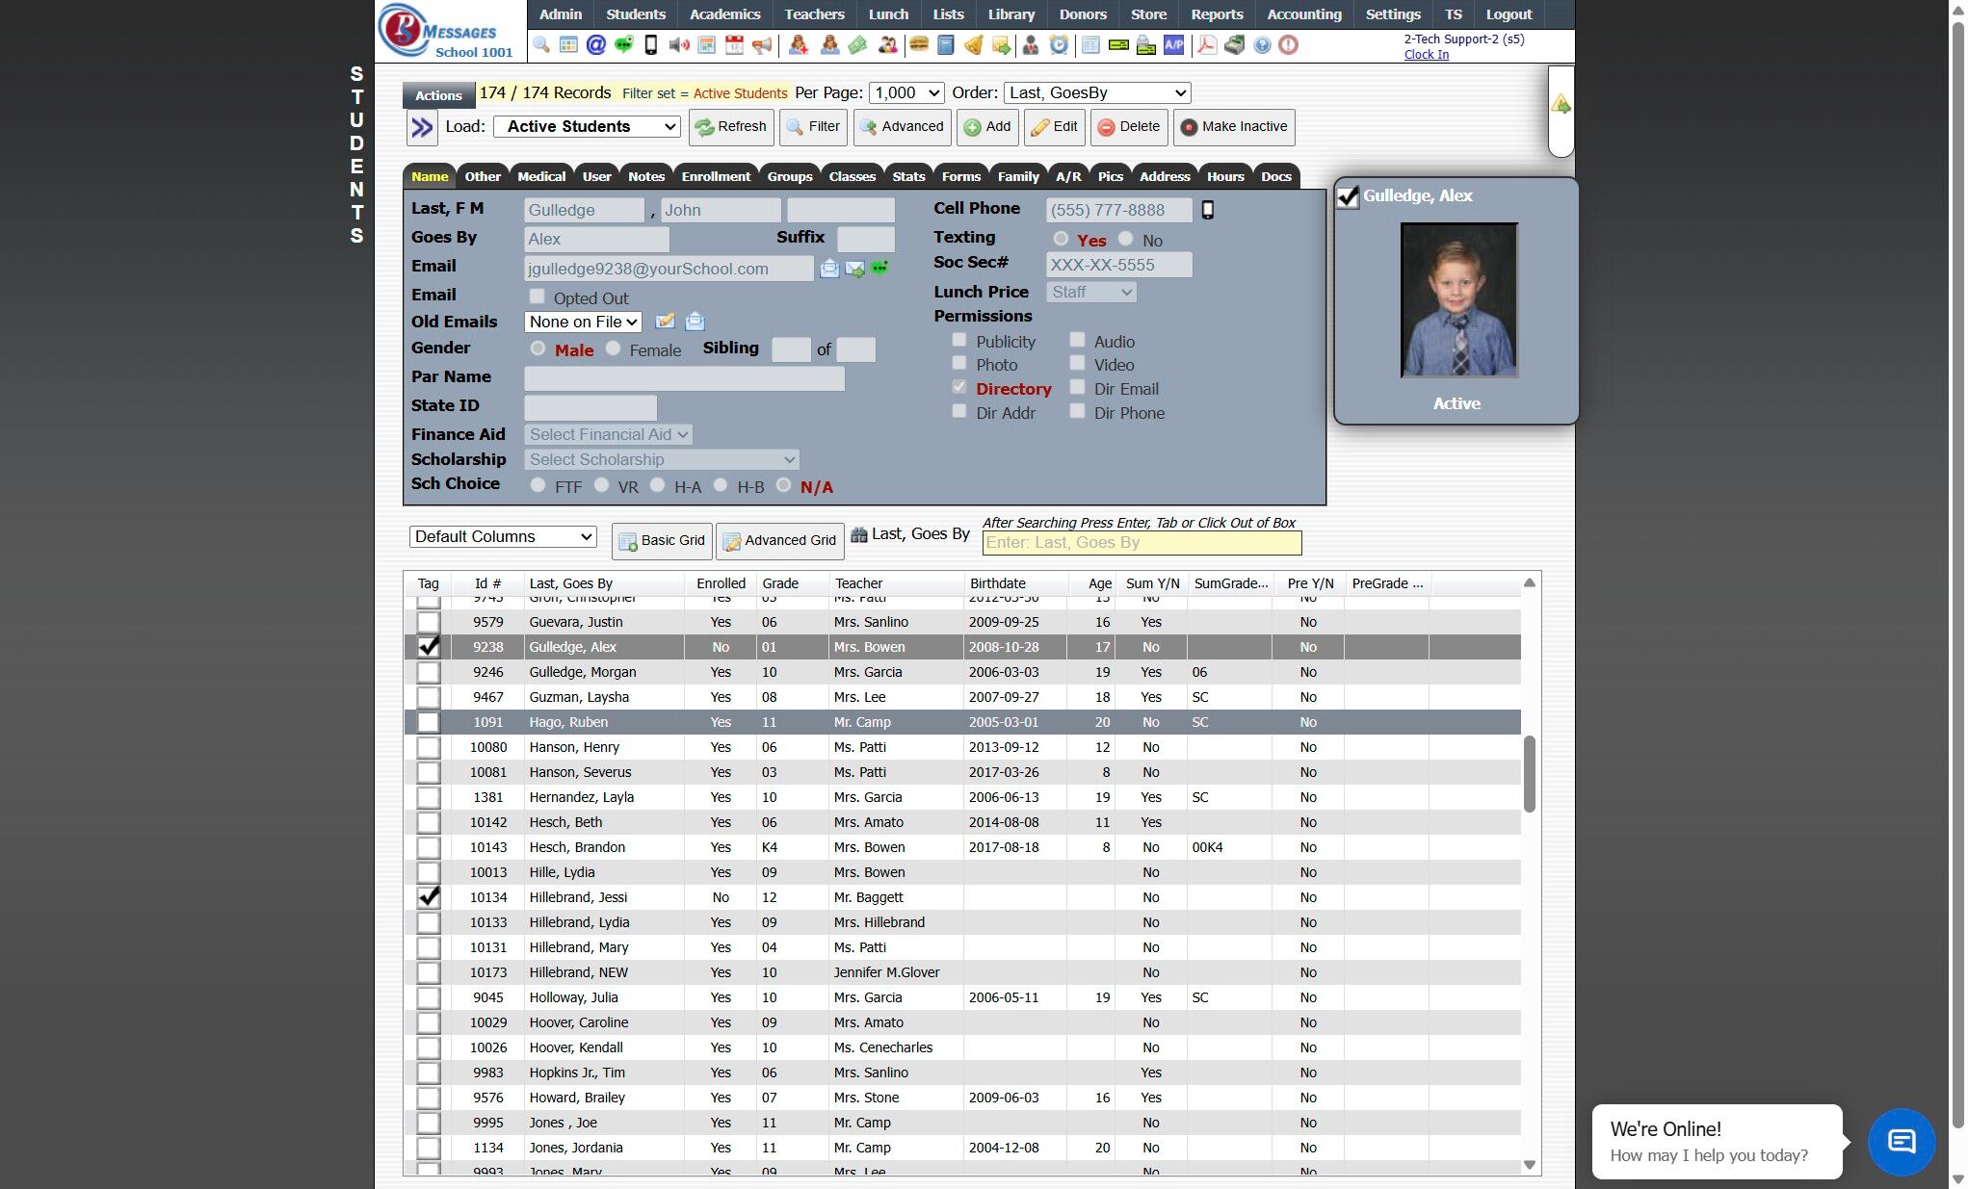1968x1189 pixels.
Task: Open the email @ icon in toolbar
Action: tap(596, 45)
